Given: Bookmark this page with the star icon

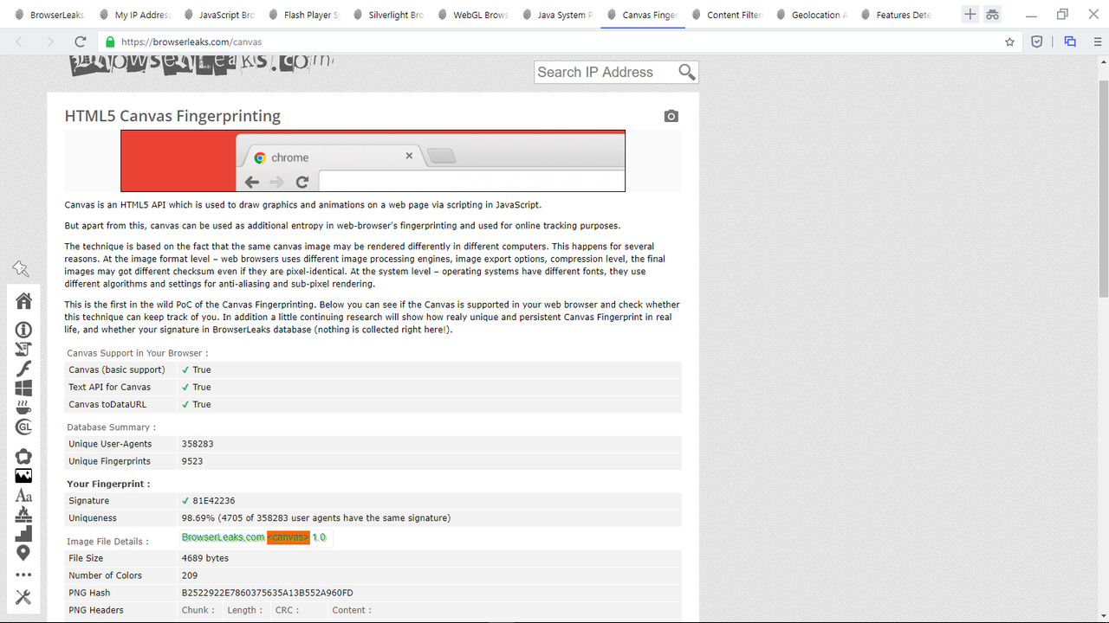Looking at the screenshot, I should pos(1009,42).
